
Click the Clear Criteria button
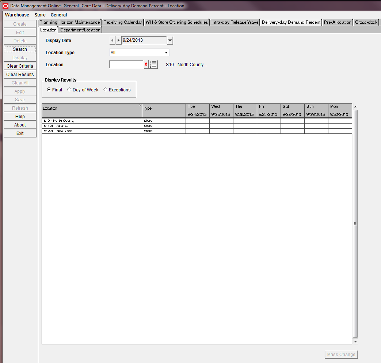click(x=20, y=66)
